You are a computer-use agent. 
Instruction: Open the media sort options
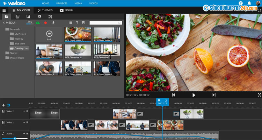83,23
